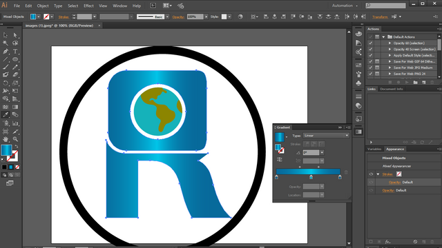Image resolution: width=442 pixels, height=248 pixels.
Task: Select the Magic Wand tool
Action: tap(6, 43)
